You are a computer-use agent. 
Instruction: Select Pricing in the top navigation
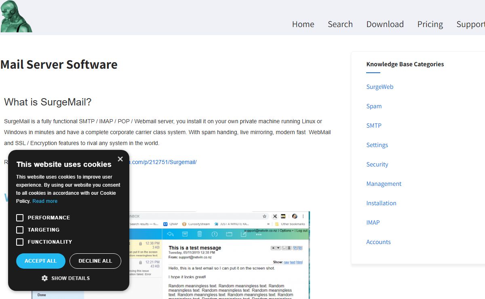click(x=430, y=24)
